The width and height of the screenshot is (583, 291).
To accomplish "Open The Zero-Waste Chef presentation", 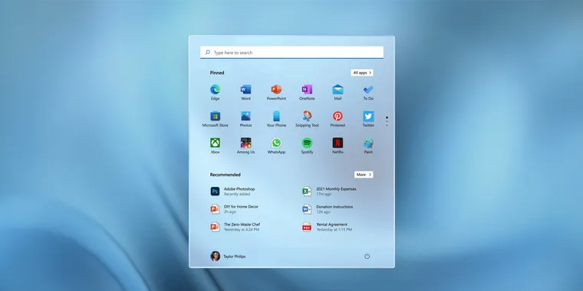I will tap(235, 227).
